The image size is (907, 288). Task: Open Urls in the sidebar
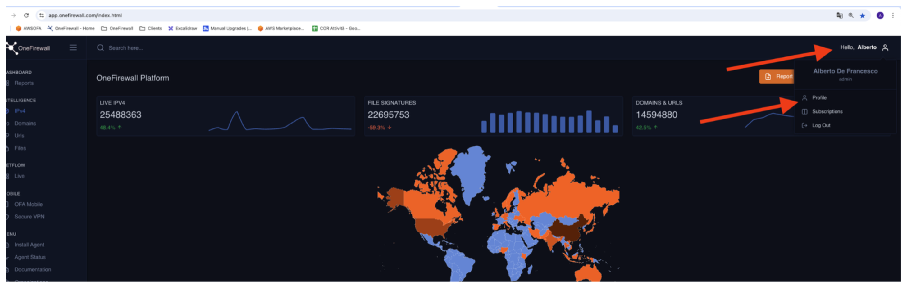[x=19, y=136]
